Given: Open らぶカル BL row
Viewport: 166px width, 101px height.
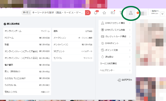Looking at the screenshot, I should [x=27, y=85].
